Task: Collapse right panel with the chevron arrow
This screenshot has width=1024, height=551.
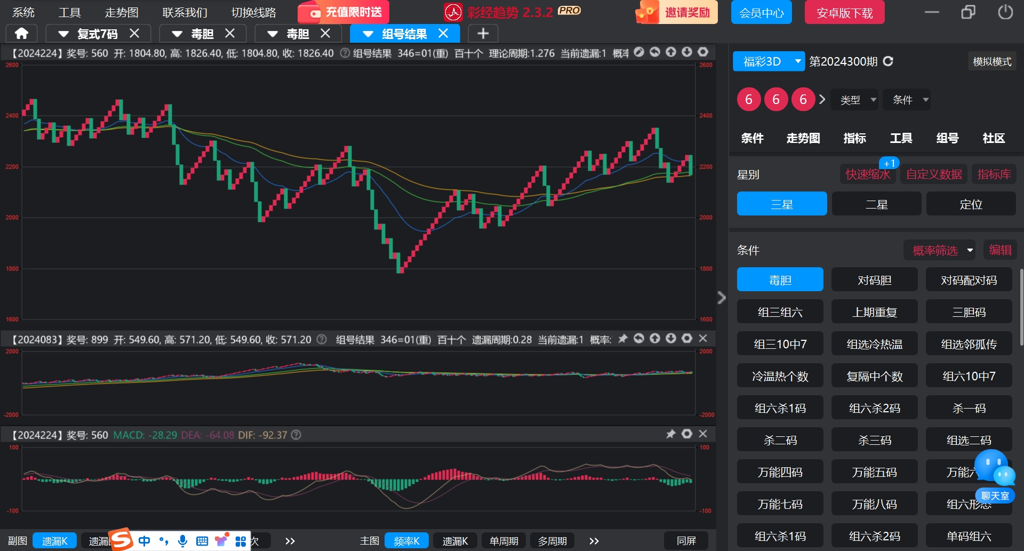Action: tap(722, 297)
